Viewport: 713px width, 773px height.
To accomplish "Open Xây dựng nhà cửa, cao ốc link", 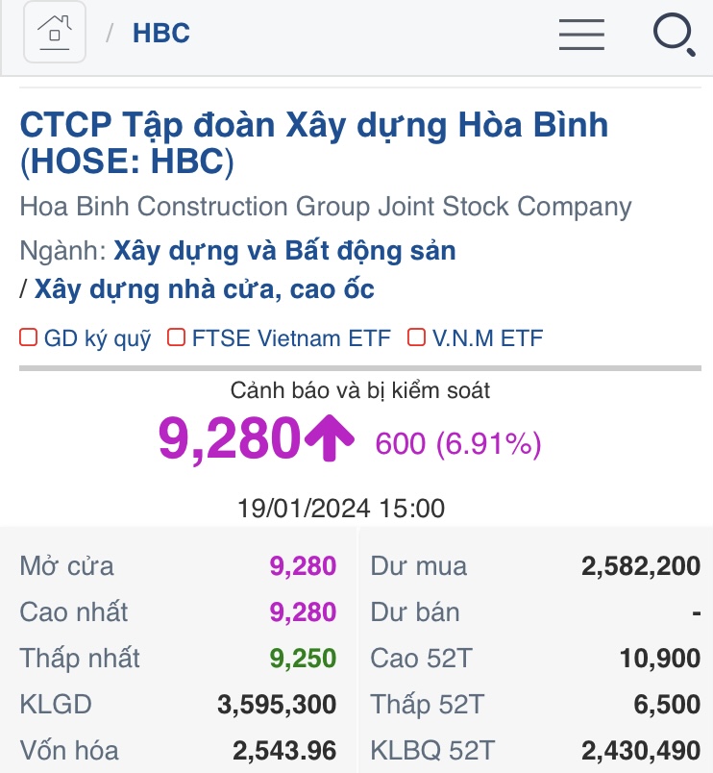I will pyautogui.click(x=204, y=288).
